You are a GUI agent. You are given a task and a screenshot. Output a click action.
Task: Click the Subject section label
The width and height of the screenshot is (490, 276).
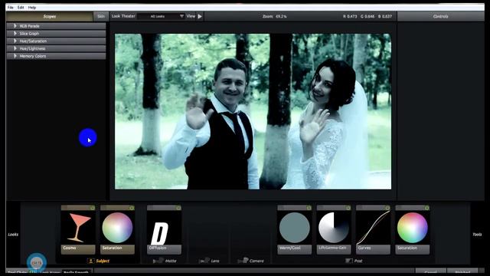pyautogui.click(x=103, y=261)
